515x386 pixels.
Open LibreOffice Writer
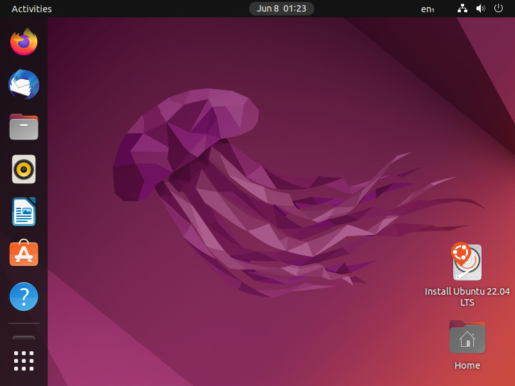(23, 212)
